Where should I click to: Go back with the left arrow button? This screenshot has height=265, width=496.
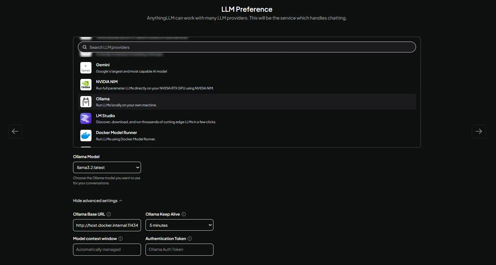pos(15,131)
